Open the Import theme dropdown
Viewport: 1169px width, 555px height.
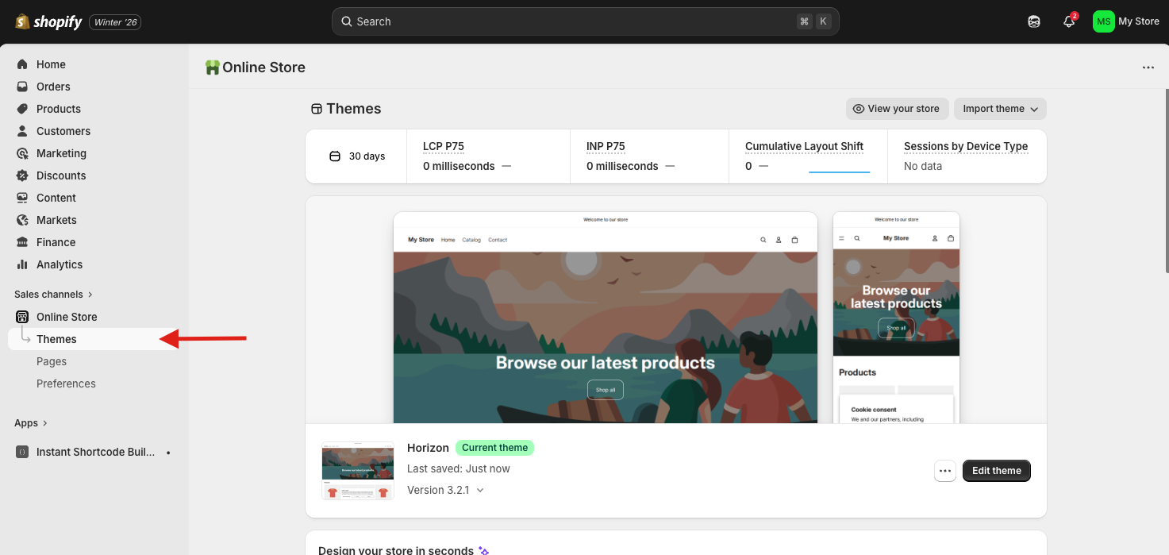tap(999, 109)
